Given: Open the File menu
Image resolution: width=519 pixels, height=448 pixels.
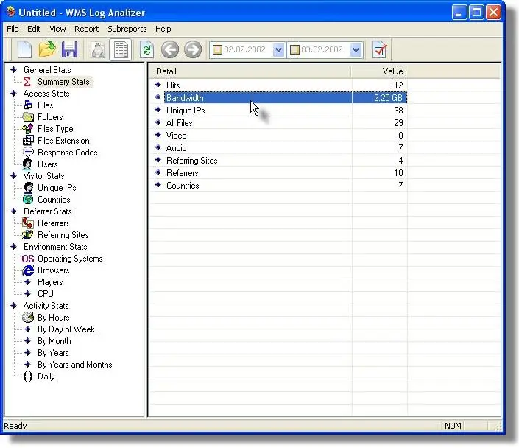Looking at the screenshot, I should pos(13,29).
